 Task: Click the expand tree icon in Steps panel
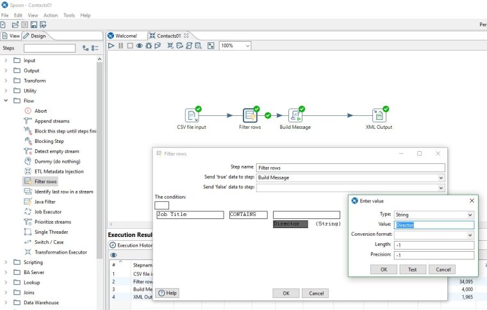[x=85, y=48]
